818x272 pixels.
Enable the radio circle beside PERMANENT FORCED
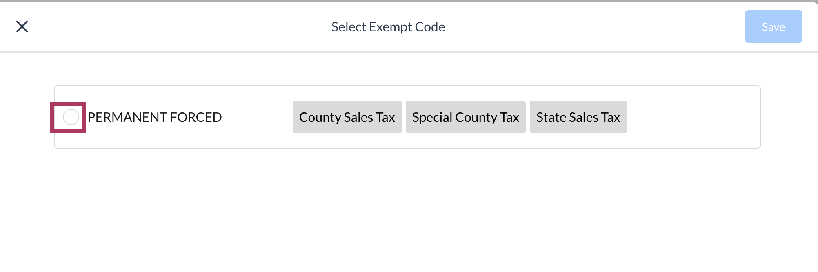pyautogui.click(x=71, y=117)
